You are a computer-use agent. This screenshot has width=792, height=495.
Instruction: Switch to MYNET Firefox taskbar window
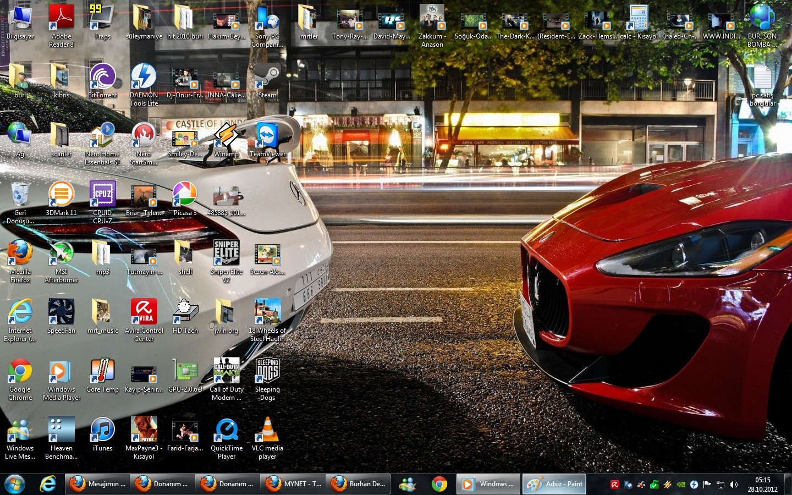tap(293, 484)
